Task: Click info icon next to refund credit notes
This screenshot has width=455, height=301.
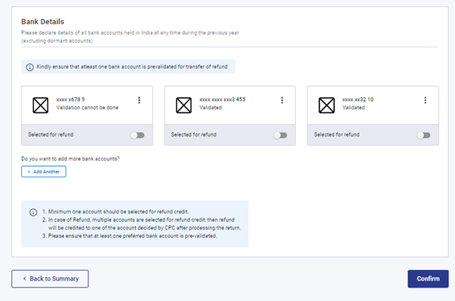Action: (33, 212)
